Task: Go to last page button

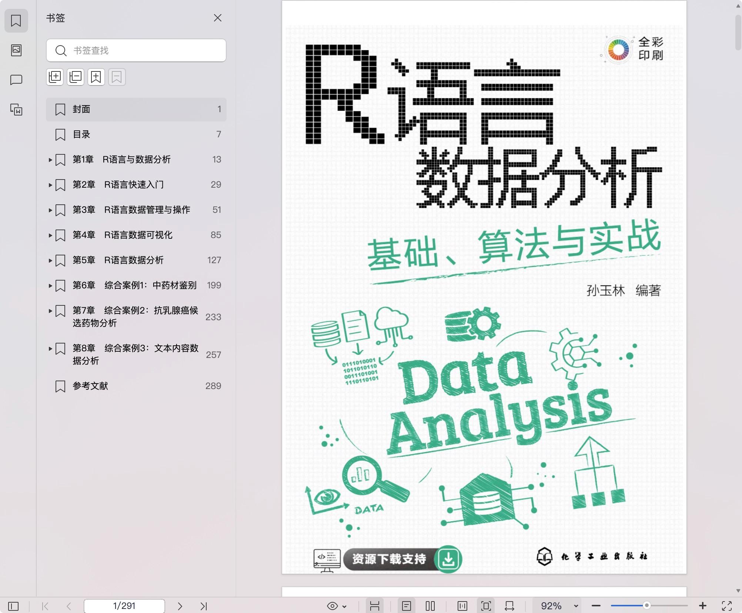Action: (204, 606)
